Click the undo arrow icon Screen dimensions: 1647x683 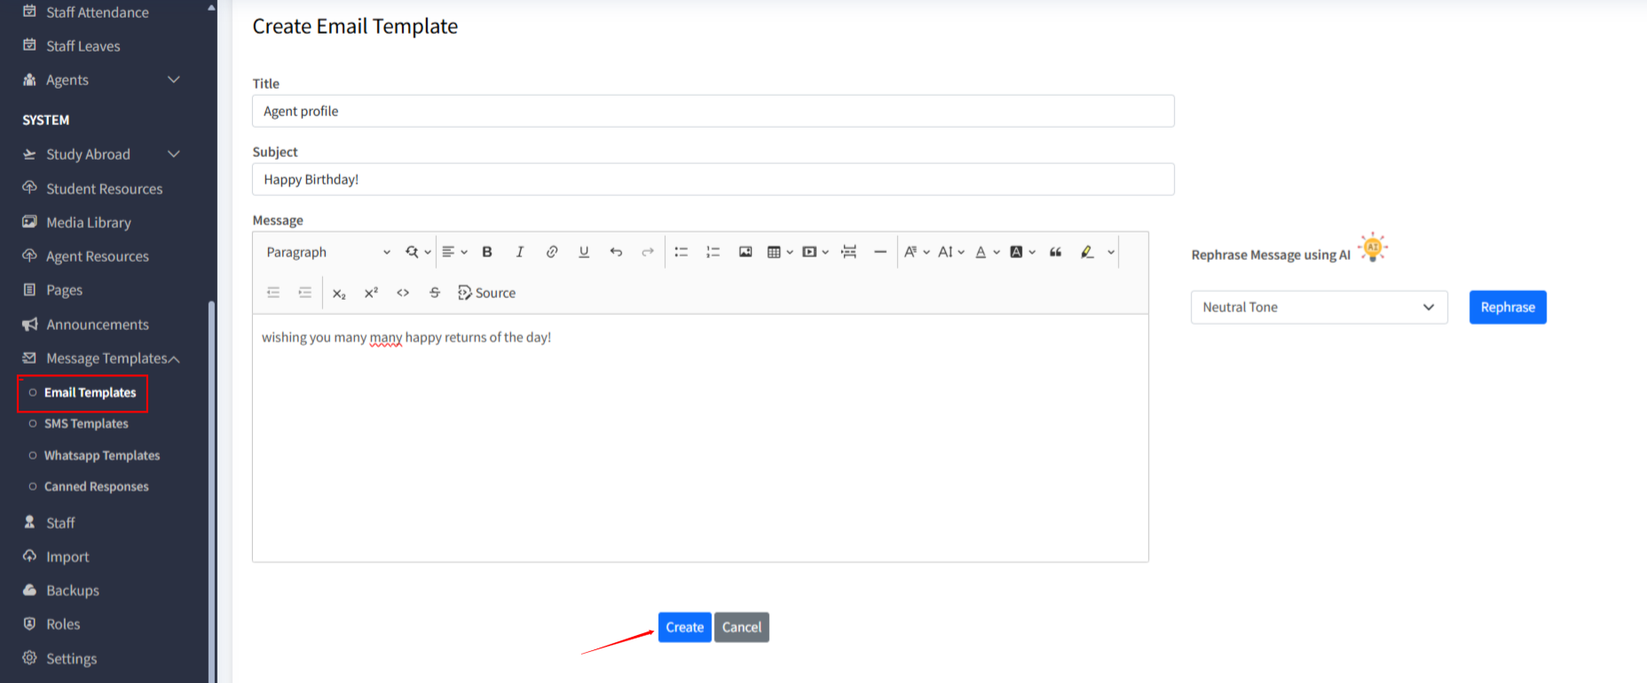616,252
